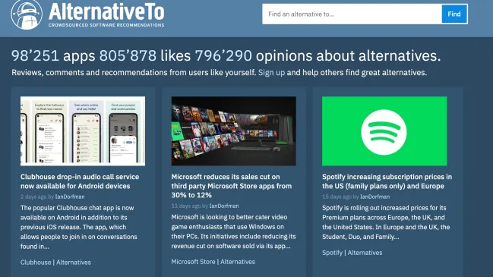Viewport: 493px width, 277px height.
Task: Open Alternatives link next to Spotify
Action: click(x=365, y=253)
